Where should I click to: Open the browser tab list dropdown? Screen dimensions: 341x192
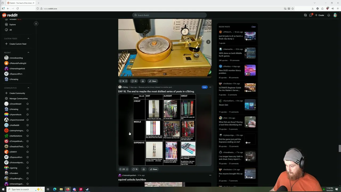(314, 3)
